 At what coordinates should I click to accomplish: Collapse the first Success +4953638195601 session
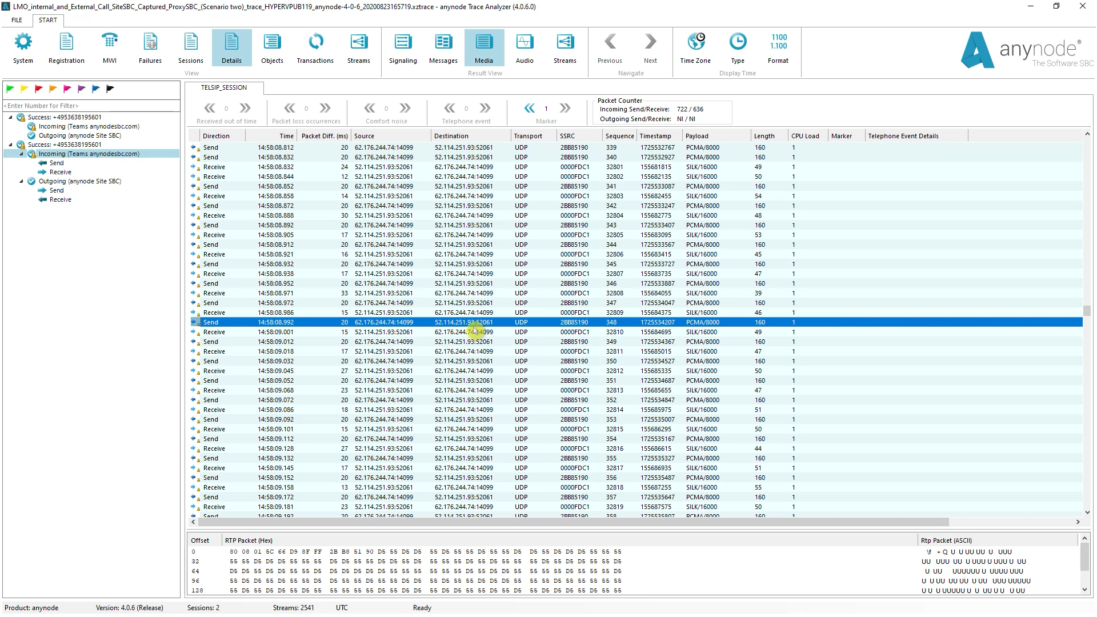pyautogui.click(x=10, y=117)
